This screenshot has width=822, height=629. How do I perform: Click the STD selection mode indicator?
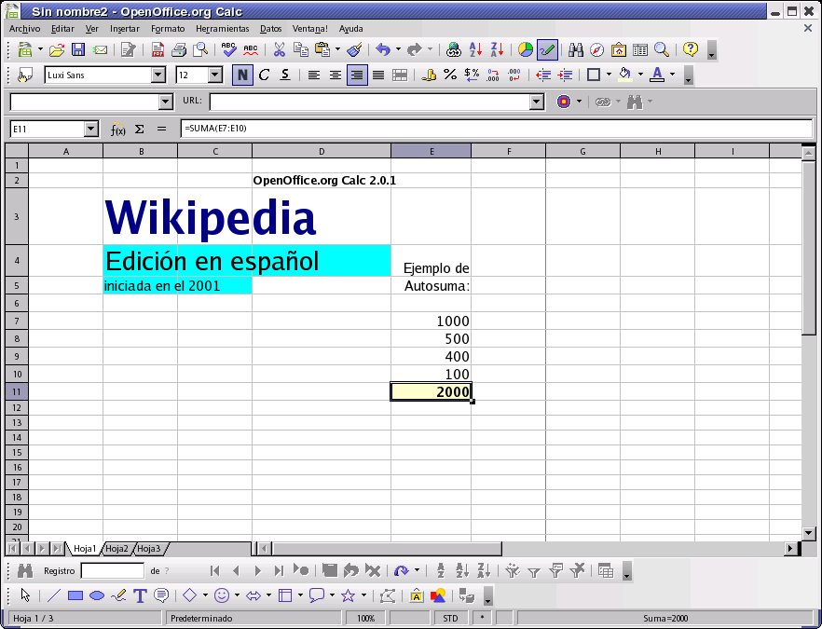tap(450, 619)
